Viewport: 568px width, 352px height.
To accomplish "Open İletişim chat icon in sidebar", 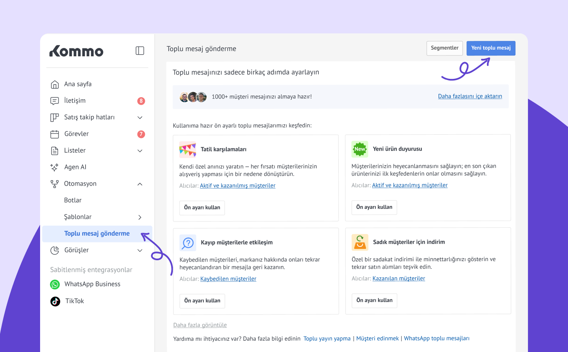I will (55, 101).
